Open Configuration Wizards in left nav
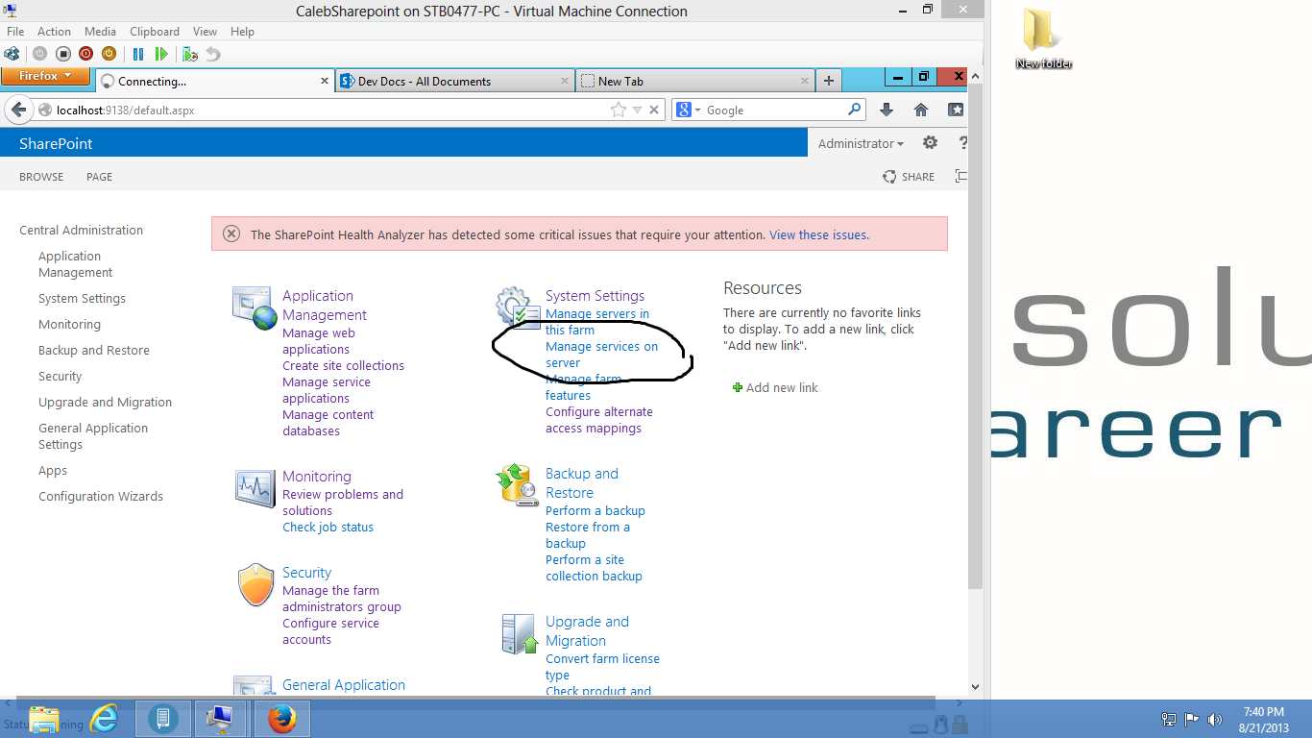Screen dimensions: 1312x738 pyautogui.click(x=101, y=496)
